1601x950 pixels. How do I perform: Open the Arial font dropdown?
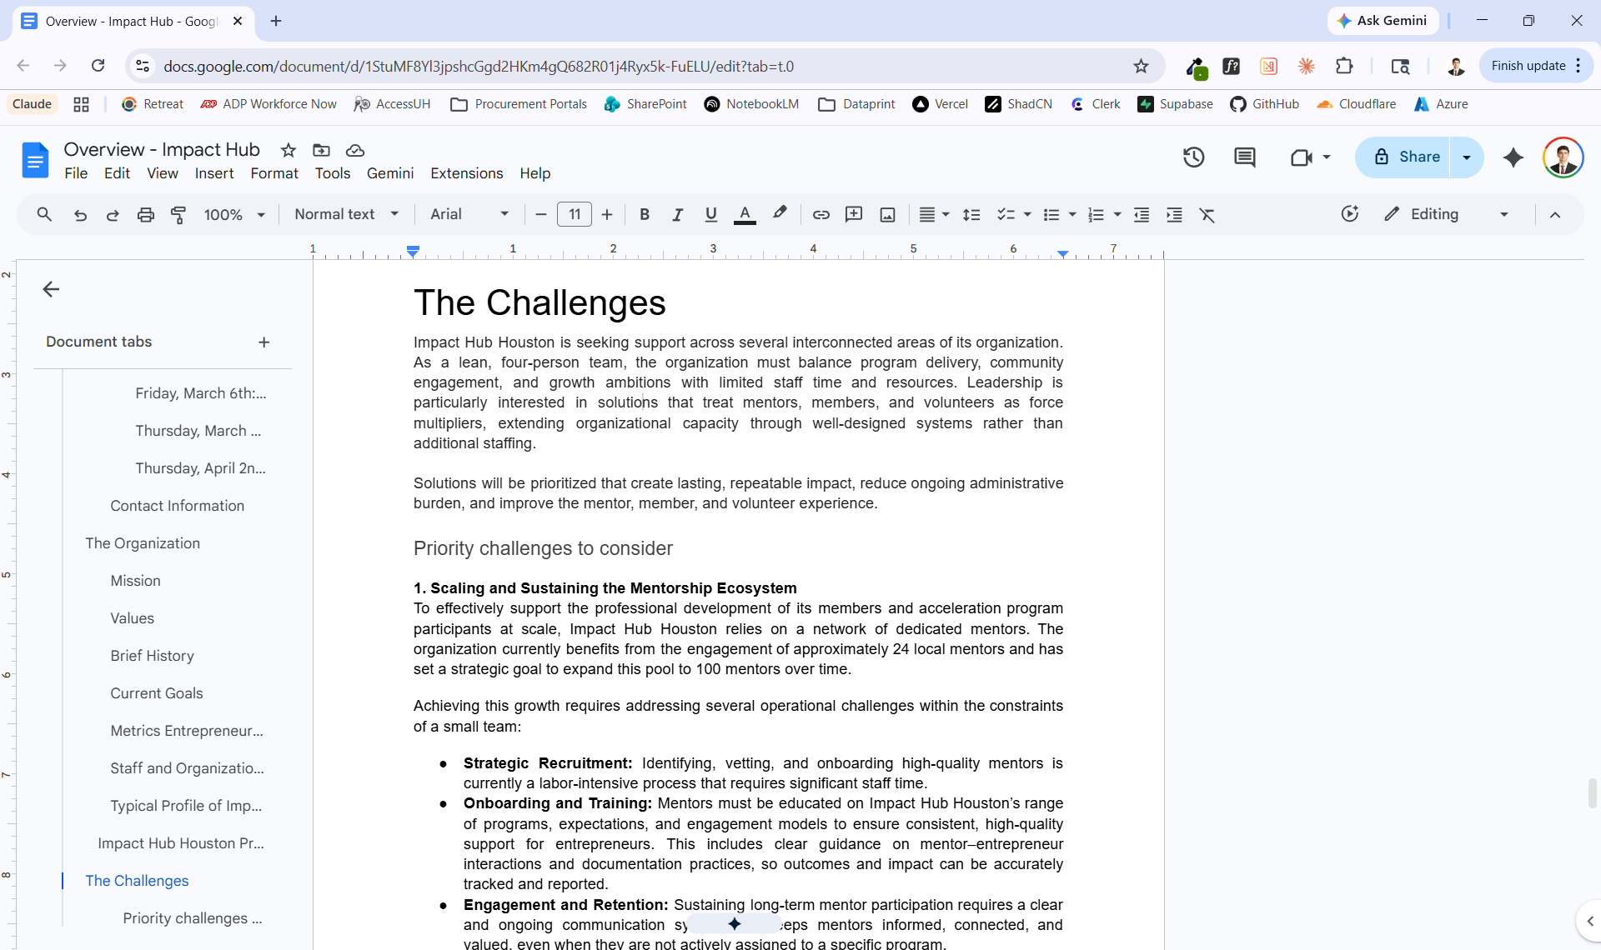[x=469, y=214]
